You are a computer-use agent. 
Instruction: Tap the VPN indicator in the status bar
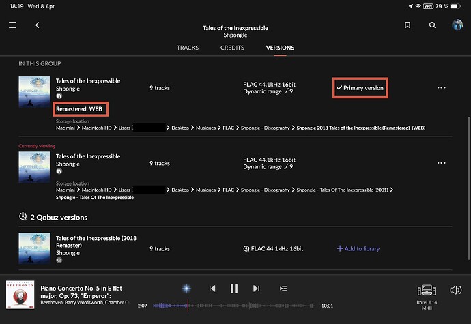point(428,6)
